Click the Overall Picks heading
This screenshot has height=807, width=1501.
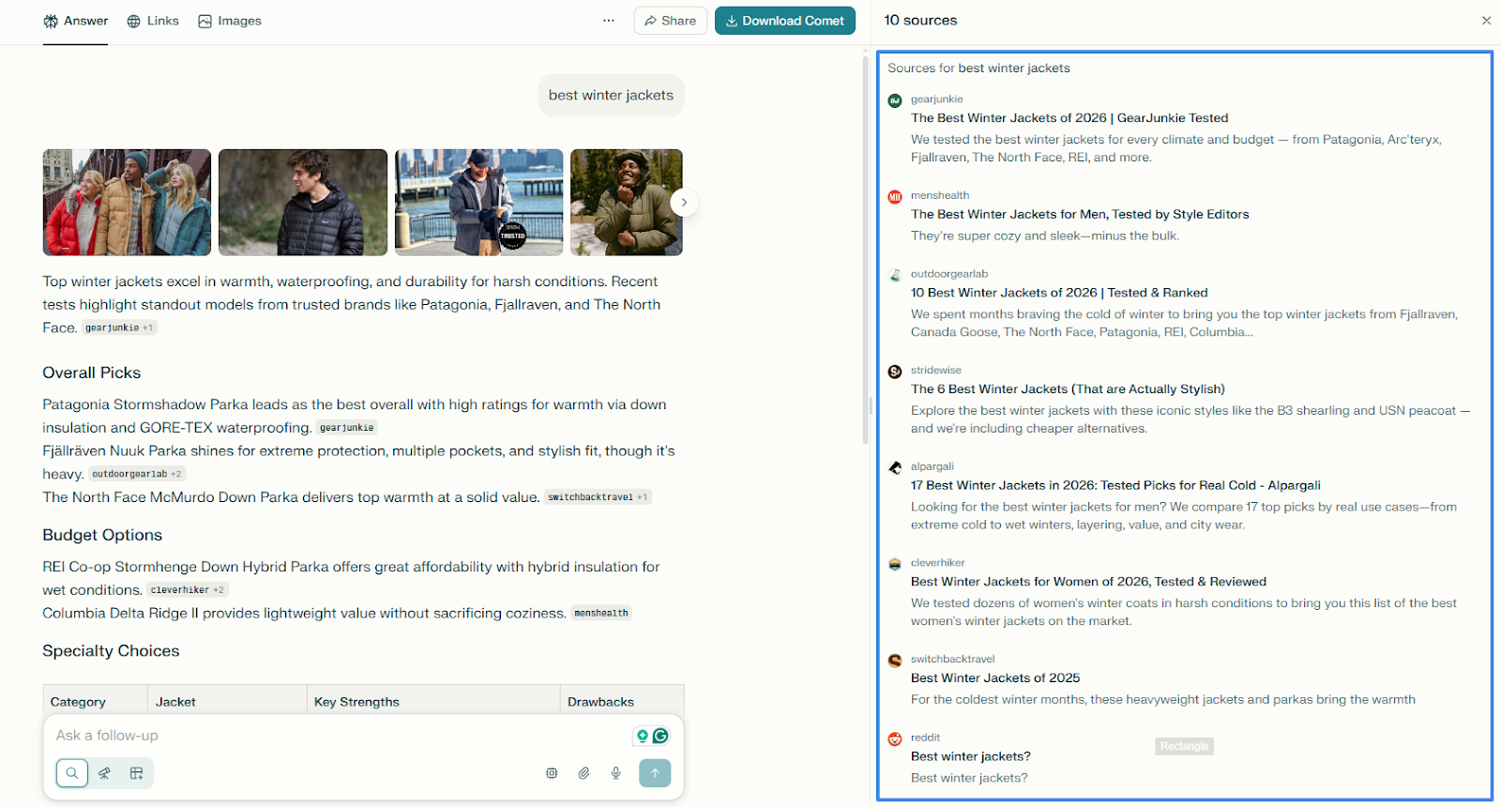(92, 373)
